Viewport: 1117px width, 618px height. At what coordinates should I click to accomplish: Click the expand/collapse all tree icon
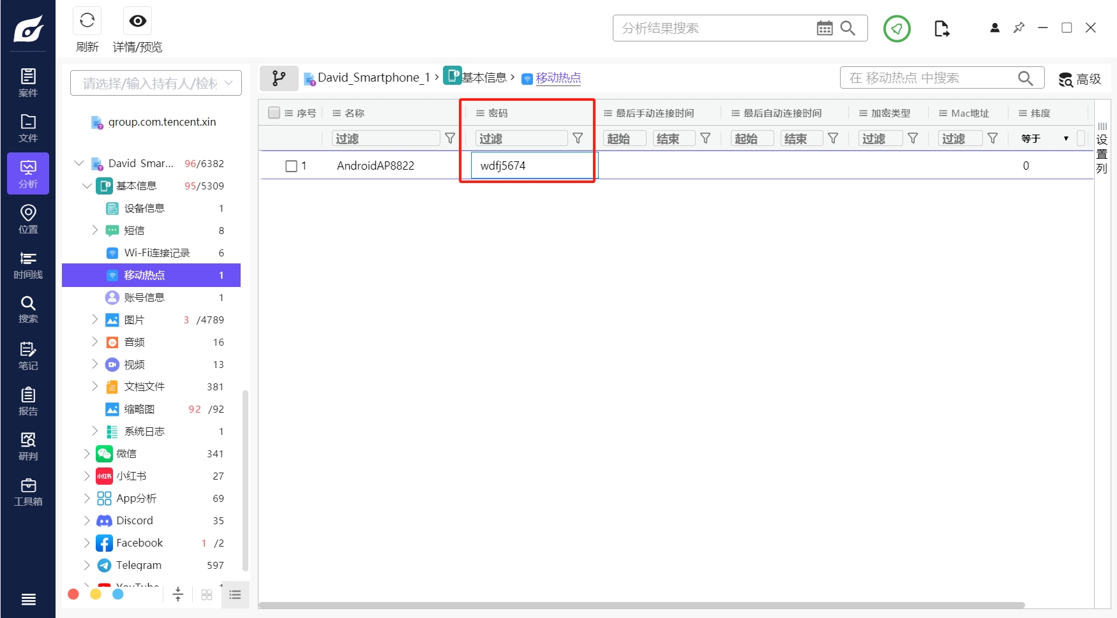[x=178, y=594]
